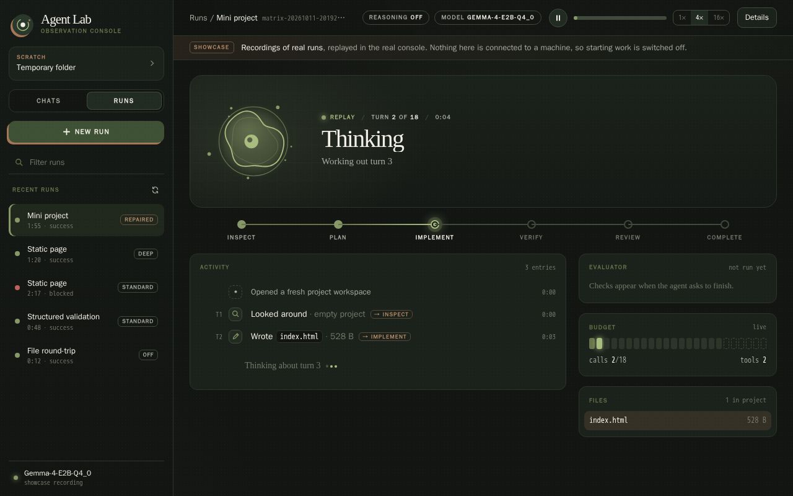Set playback speed to 1×
Screen dimensions: 793x496
tap(682, 17)
